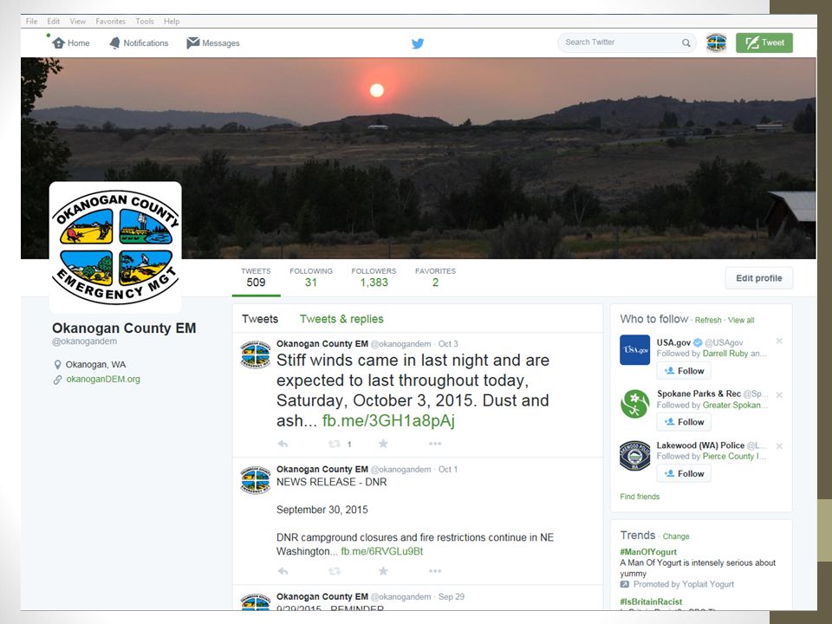Viewport: 832px width, 624px height.
Task: Open the Tweets count 509
Action: click(x=256, y=277)
